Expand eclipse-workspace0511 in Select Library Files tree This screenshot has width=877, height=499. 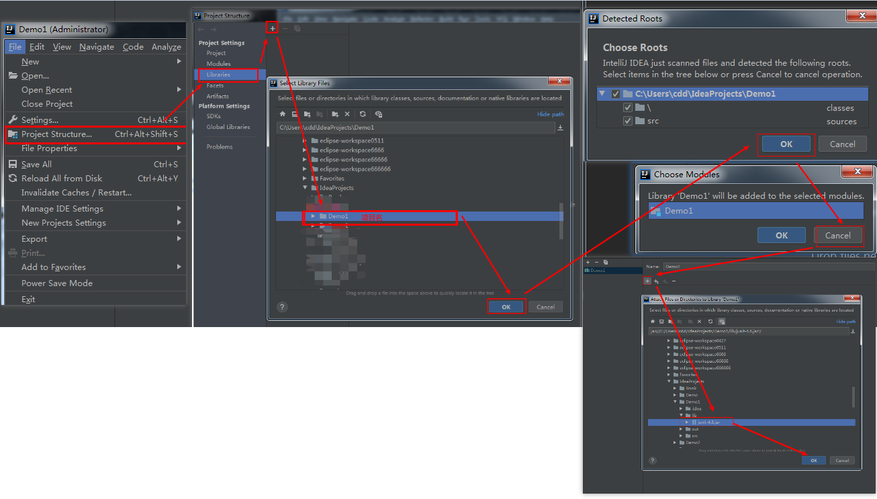pos(305,141)
